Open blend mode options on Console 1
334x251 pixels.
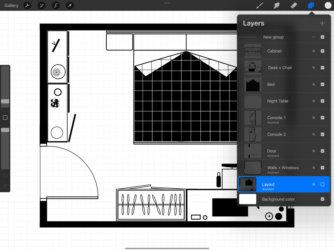coord(313,118)
